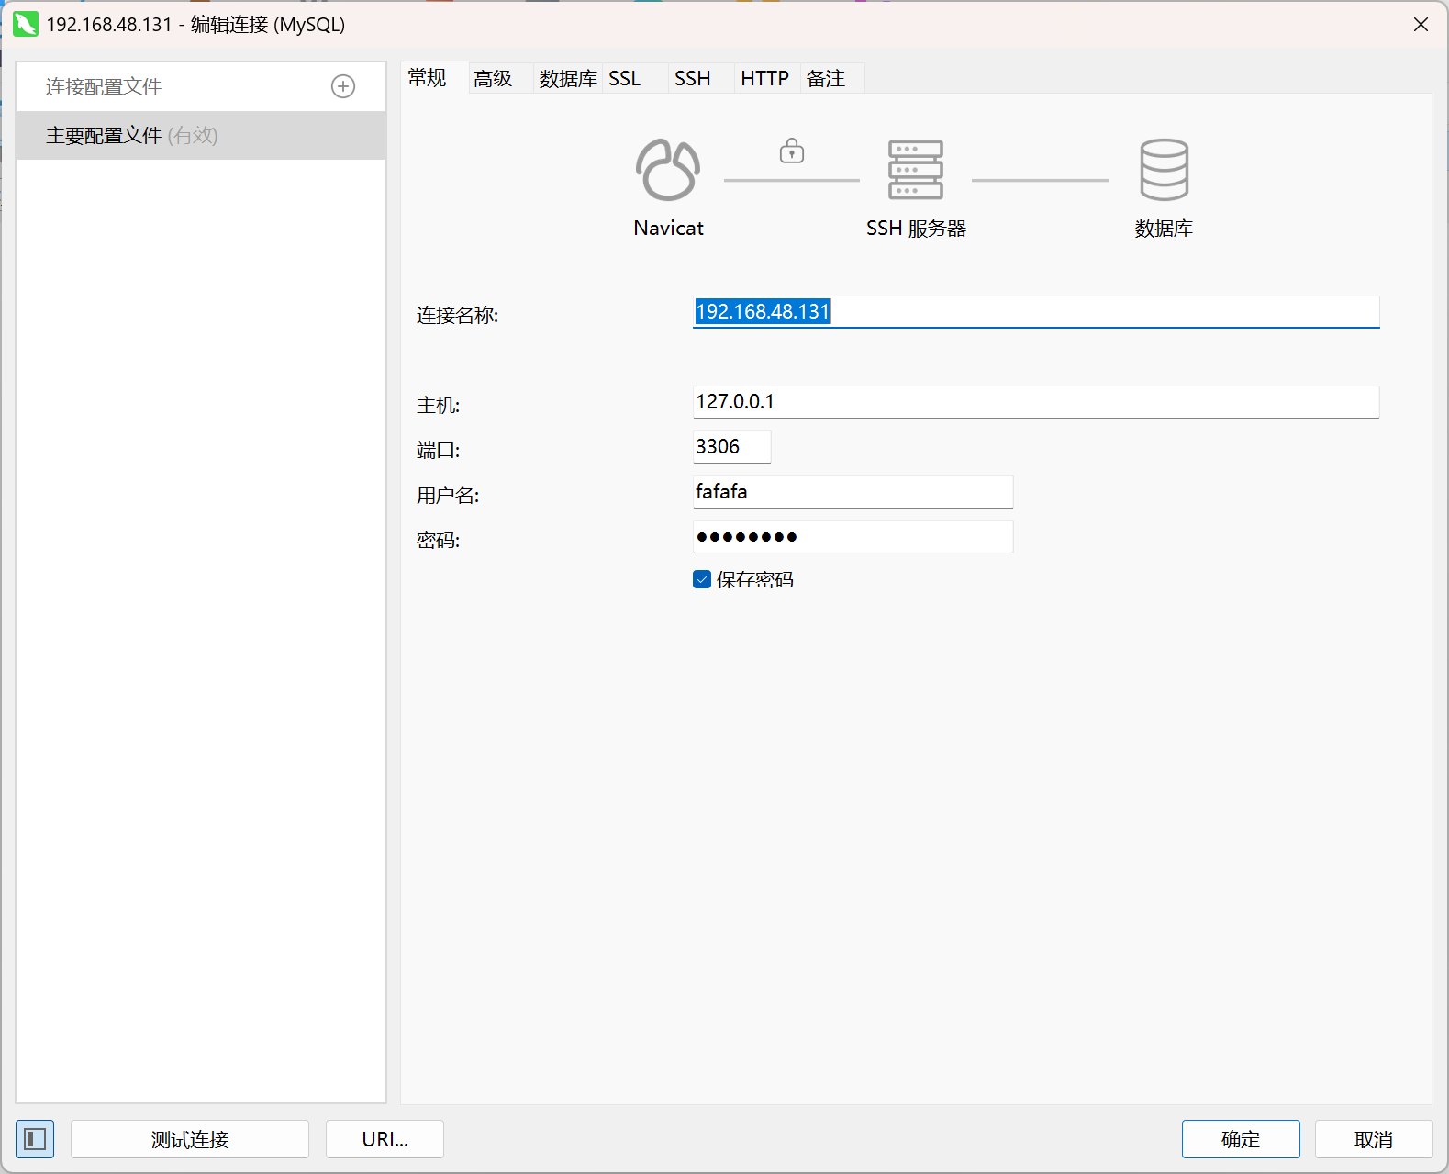Click the Navicat app icon in title bar

pyautogui.click(x=26, y=24)
